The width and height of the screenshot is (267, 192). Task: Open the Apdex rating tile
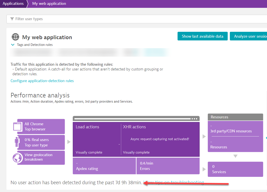(x=104, y=166)
